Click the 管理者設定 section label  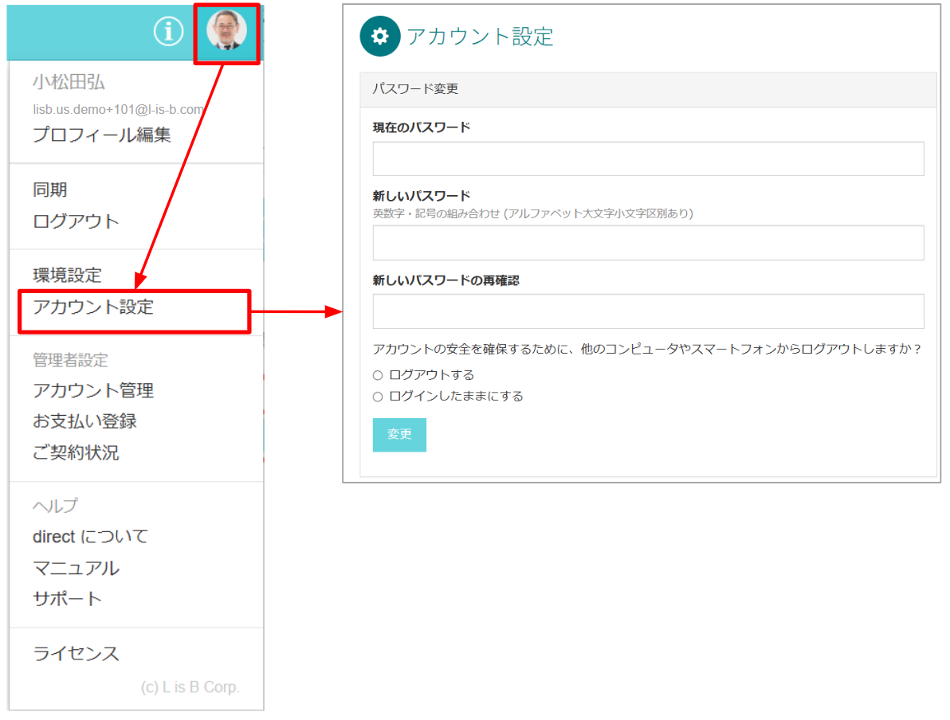pyautogui.click(x=70, y=360)
